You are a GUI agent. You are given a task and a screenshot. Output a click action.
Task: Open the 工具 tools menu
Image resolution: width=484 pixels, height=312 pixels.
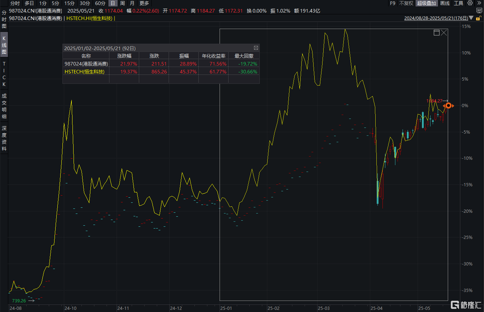tap(459, 3)
